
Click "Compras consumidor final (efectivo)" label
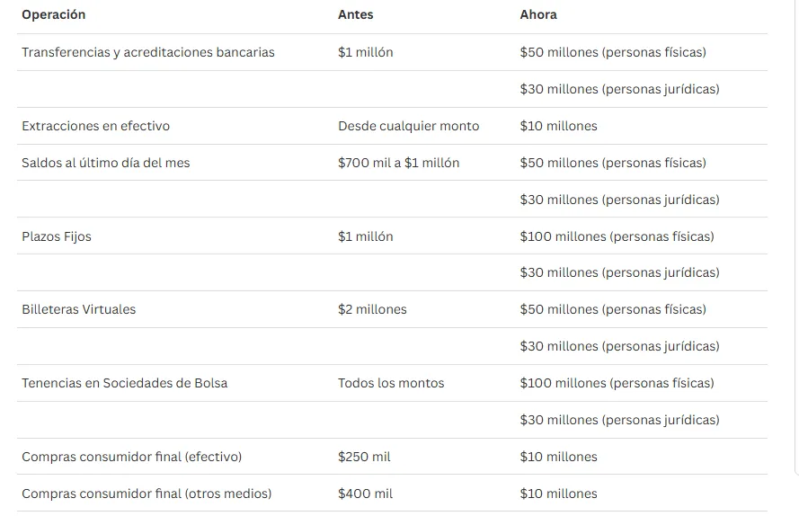click(x=132, y=457)
